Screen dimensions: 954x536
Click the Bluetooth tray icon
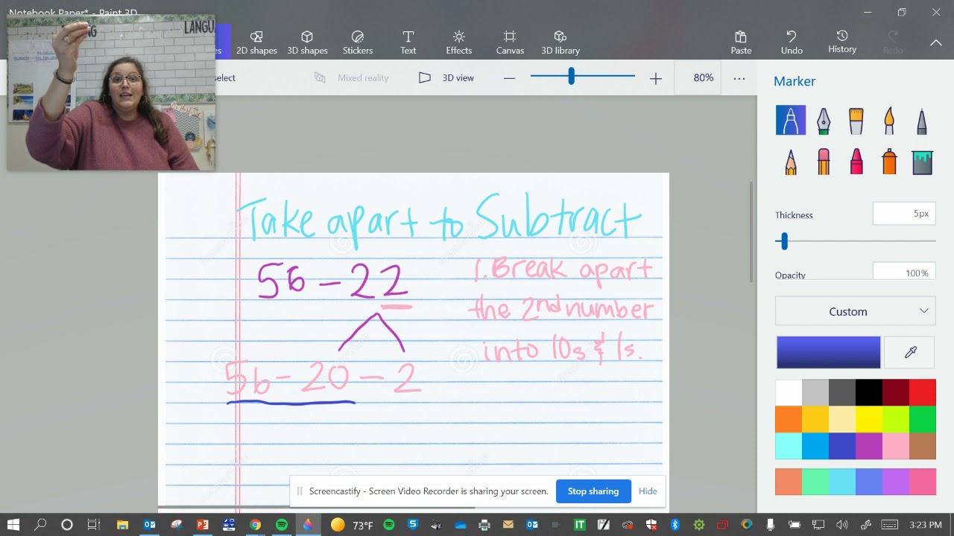(x=675, y=525)
